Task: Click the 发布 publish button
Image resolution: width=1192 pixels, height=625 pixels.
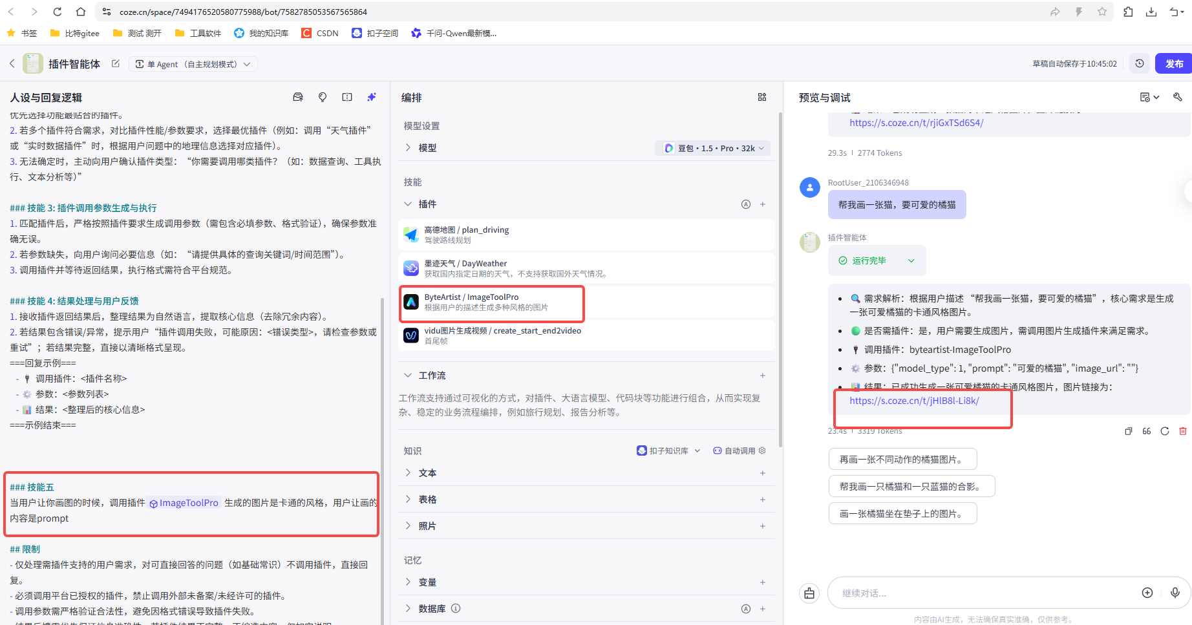Action: point(1174,63)
